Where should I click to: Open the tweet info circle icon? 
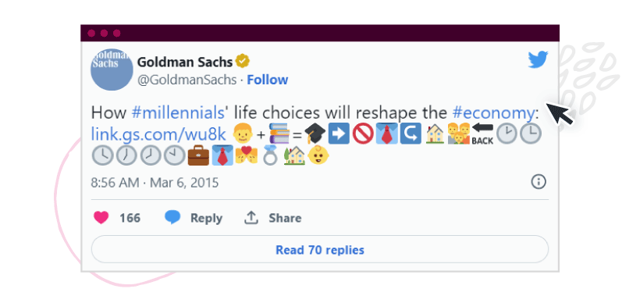(539, 182)
